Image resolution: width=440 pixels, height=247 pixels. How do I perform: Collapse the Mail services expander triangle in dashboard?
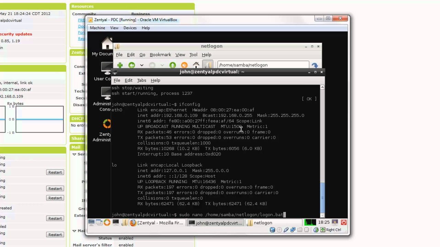click(74, 154)
